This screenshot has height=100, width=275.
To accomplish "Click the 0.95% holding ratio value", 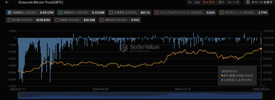I will click(x=135, y=20).
